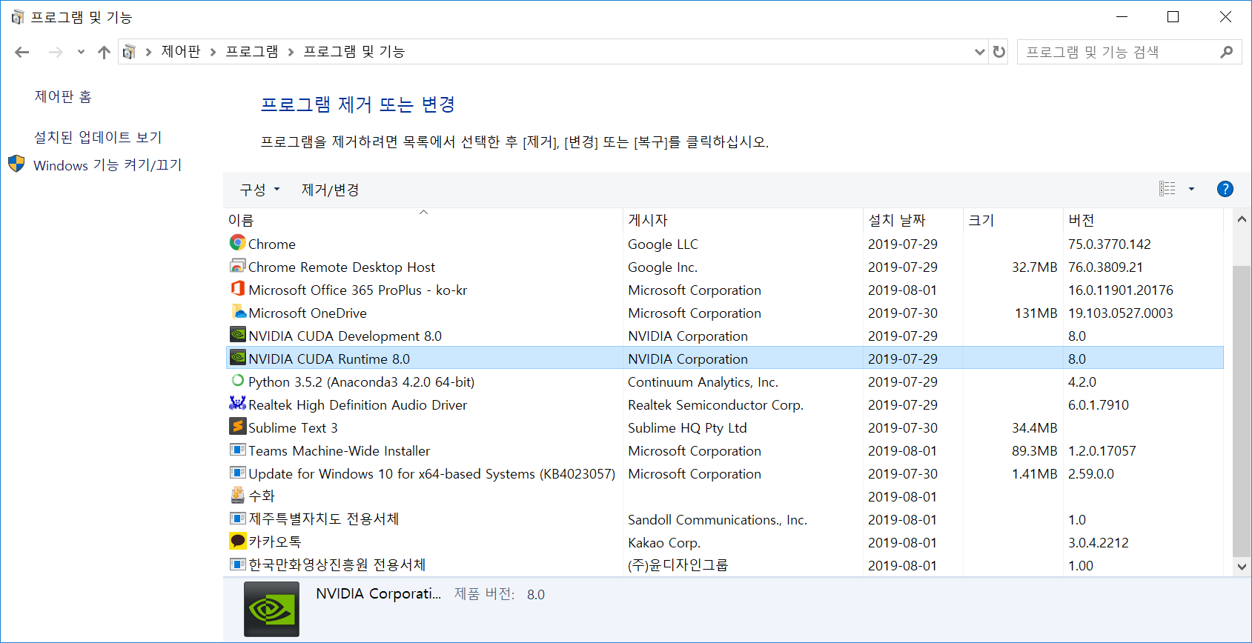Click the refresh address bar icon
This screenshot has height=643, width=1252.
[999, 52]
